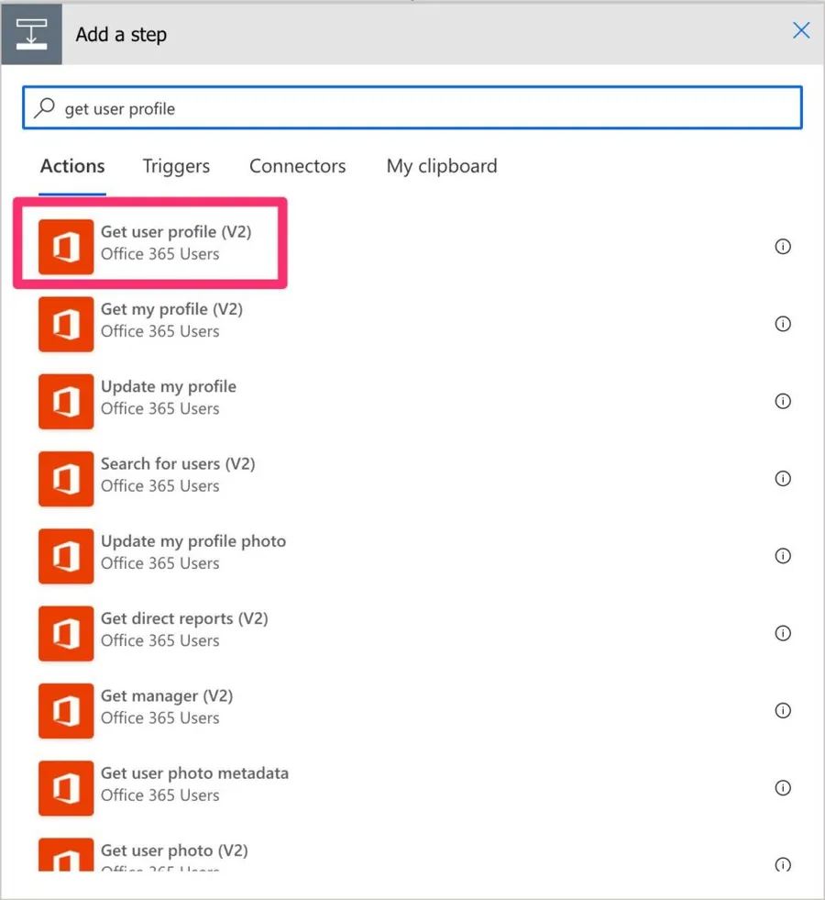Select the Get direct reports (V2) action
Screen dimensions: 825x900
point(184,618)
